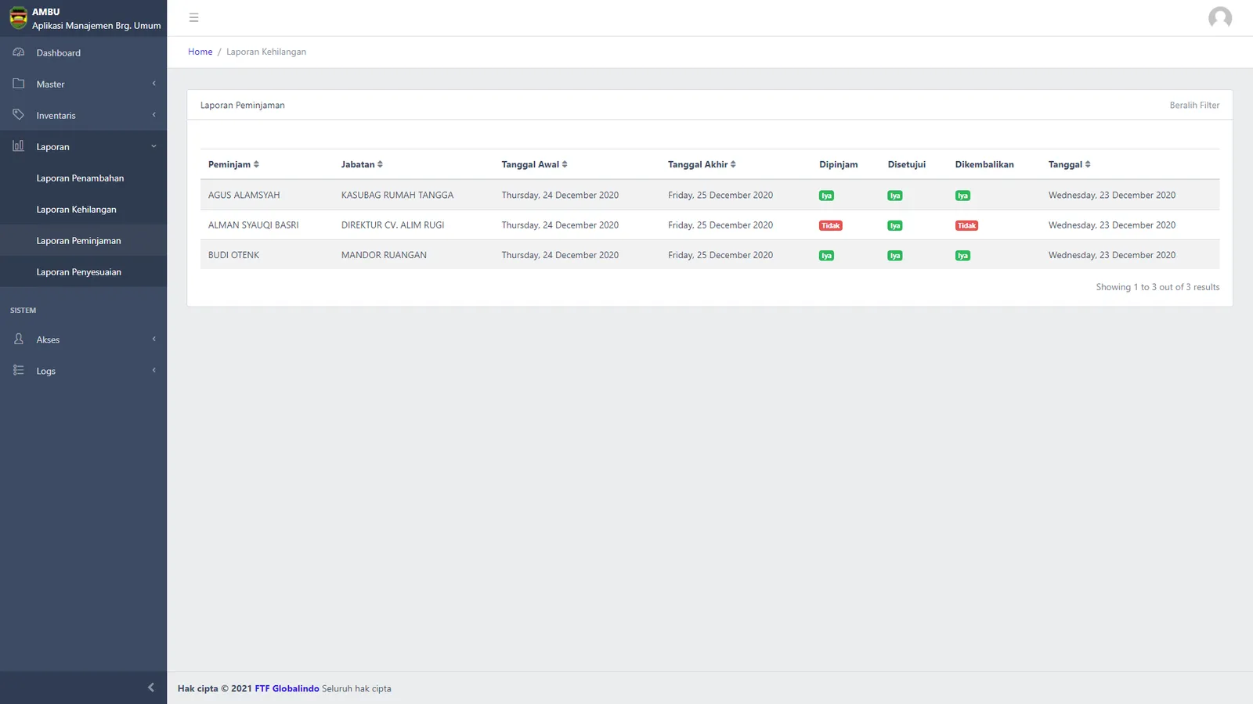Select the ALMAN SYAUQI BASRI name cell

253,224
